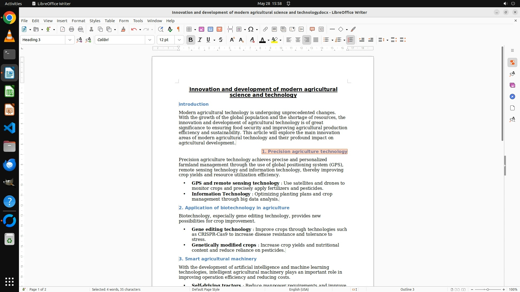Click Default Page Style in status bar

click(x=206, y=289)
